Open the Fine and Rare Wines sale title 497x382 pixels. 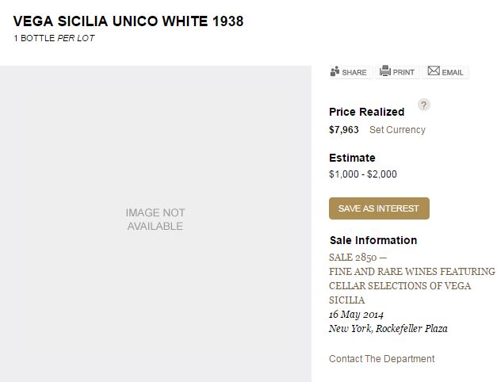click(x=411, y=285)
